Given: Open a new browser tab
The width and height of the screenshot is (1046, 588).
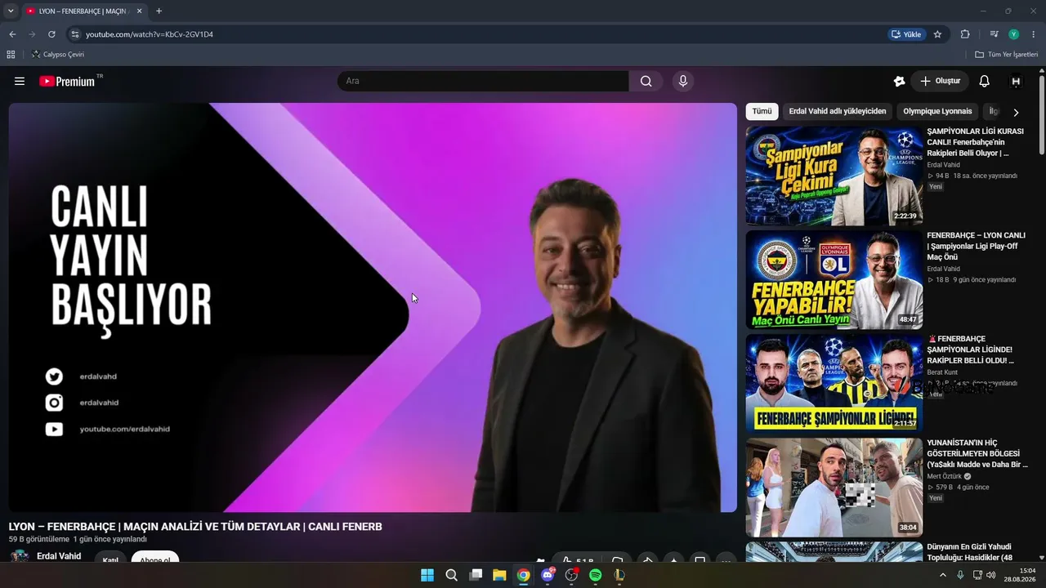Looking at the screenshot, I should click(159, 11).
